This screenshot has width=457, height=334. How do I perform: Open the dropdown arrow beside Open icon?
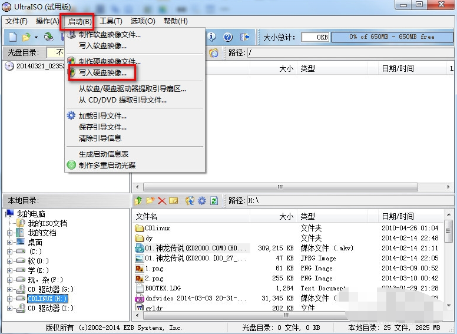point(36,37)
